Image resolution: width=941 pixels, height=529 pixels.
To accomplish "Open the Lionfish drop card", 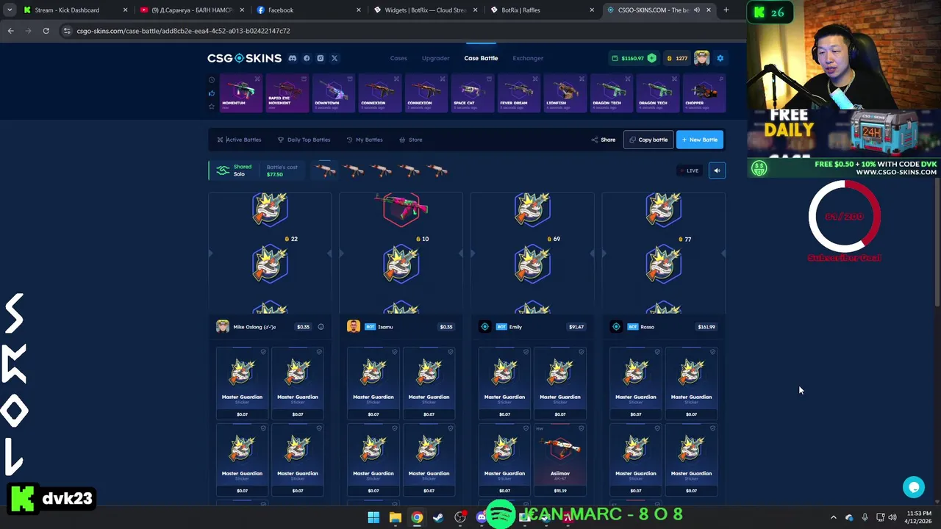I will (565, 93).
